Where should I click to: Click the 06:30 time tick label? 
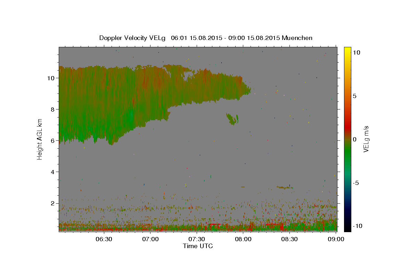click(x=104, y=239)
